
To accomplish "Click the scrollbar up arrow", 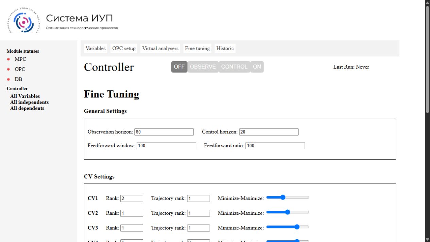I will pyautogui.click(x=428, y=3).
